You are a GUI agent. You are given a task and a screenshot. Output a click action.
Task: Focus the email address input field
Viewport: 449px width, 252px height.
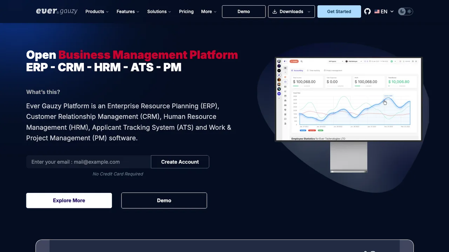[89, 162]
